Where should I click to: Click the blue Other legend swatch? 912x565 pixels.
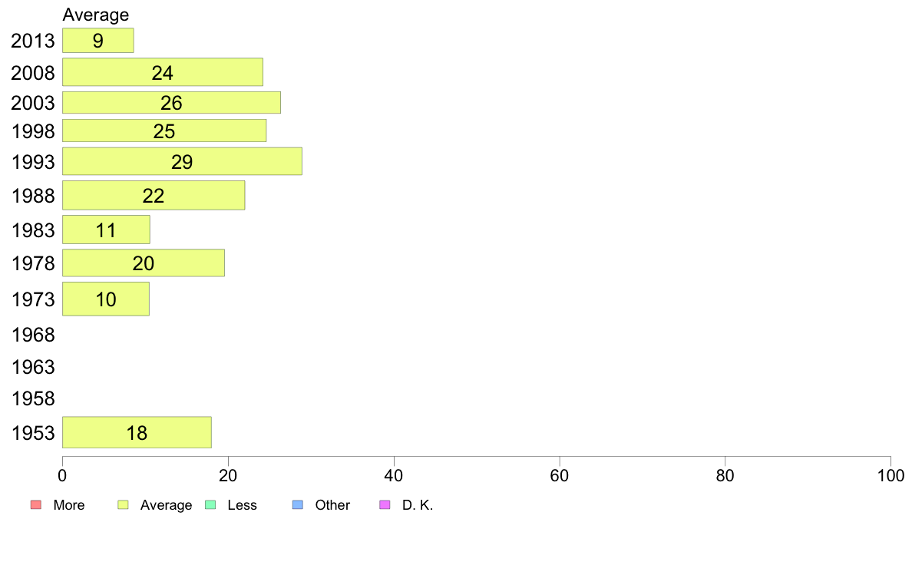(x=298, y=504)
